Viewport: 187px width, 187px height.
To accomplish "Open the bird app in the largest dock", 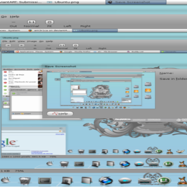I will tap(5, 180).
